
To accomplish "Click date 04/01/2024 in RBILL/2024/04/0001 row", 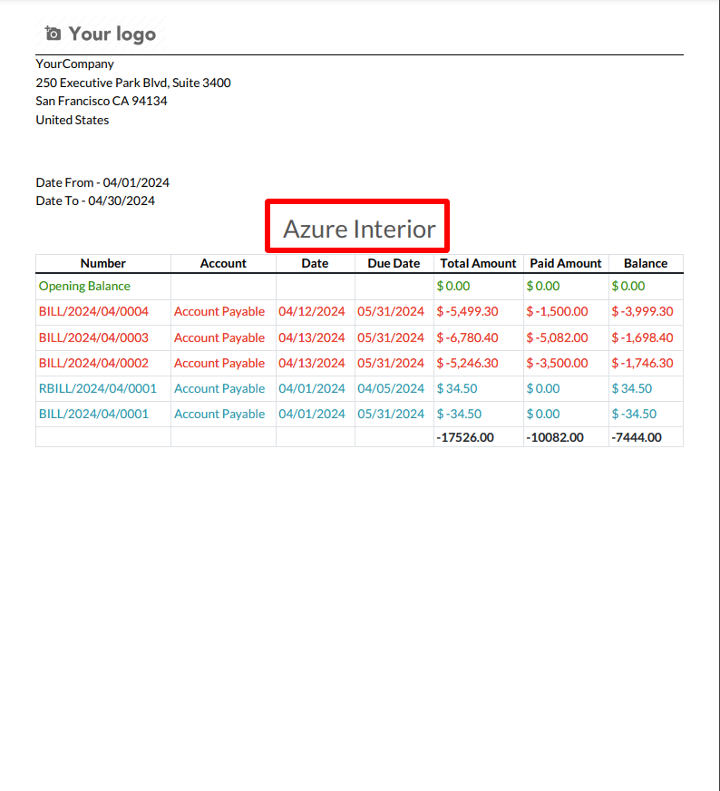I will pyautogui.click(x=312, y=388).
